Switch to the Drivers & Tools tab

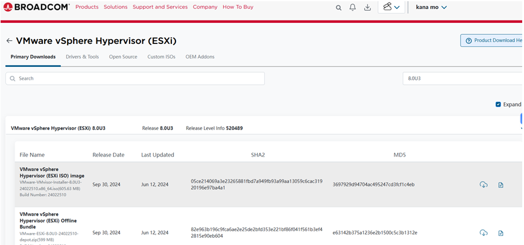[x=82, y=57]
